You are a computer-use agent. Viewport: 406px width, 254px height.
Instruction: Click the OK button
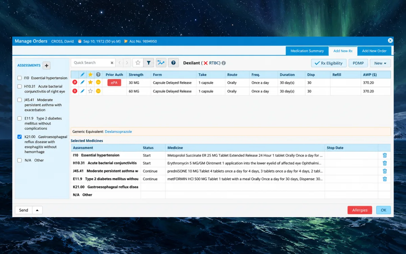pos(383,210)
